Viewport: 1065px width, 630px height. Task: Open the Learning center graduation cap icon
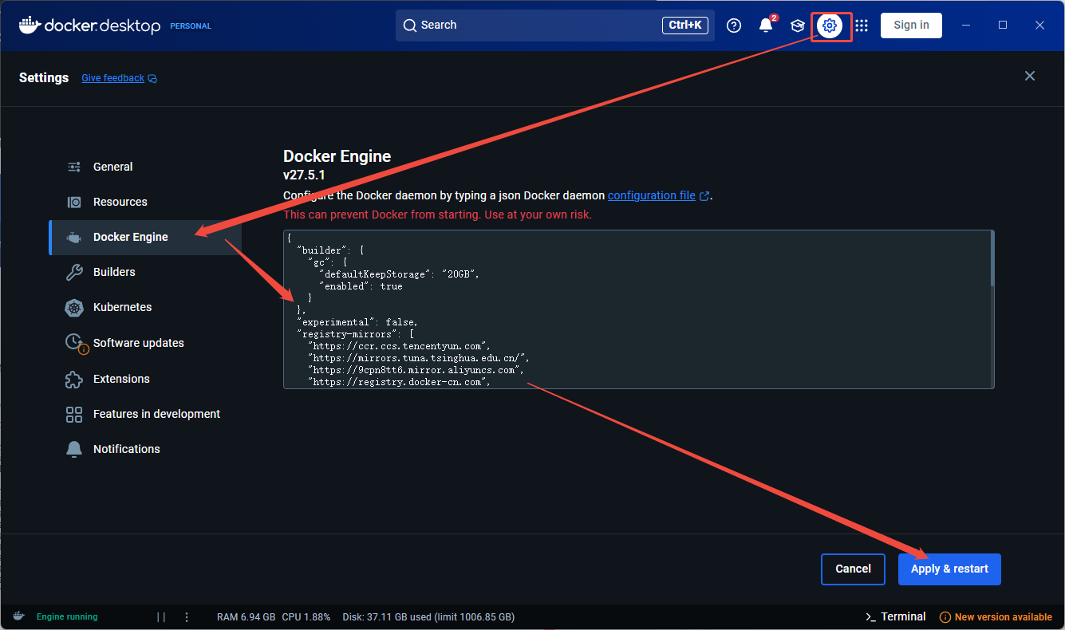pos(797,26)
